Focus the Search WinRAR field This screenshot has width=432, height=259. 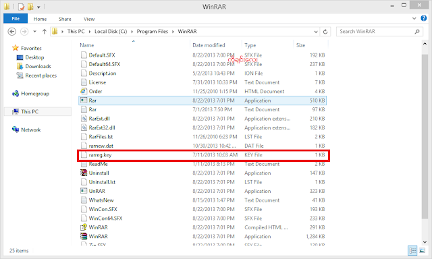[x=379, y=32]
